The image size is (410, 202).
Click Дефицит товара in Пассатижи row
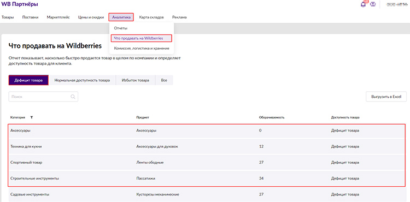pyautogui.click(x=345, y=179)
